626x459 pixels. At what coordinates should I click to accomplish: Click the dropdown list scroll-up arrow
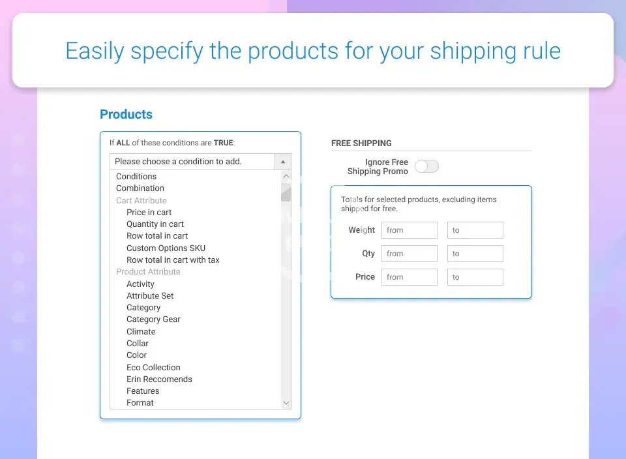click(x=286, y=177)
